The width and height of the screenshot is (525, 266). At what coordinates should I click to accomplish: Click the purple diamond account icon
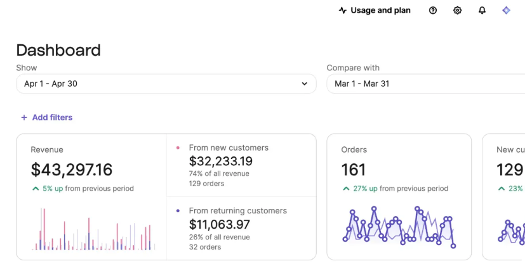pos(506,11)
